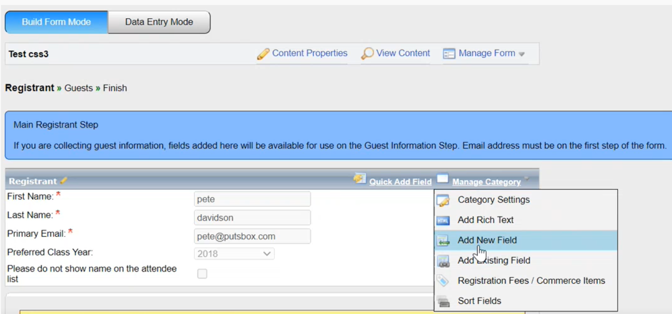
Task: Check the do not show name checkbox
Action: coord(202,274)
